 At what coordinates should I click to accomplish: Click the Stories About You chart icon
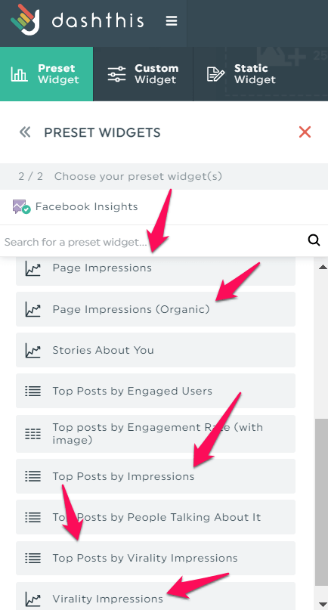point(33,350)
